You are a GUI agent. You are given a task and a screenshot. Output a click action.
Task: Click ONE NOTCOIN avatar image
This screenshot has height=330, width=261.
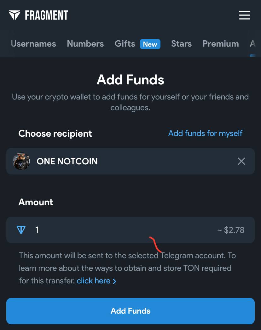point(21,161)
